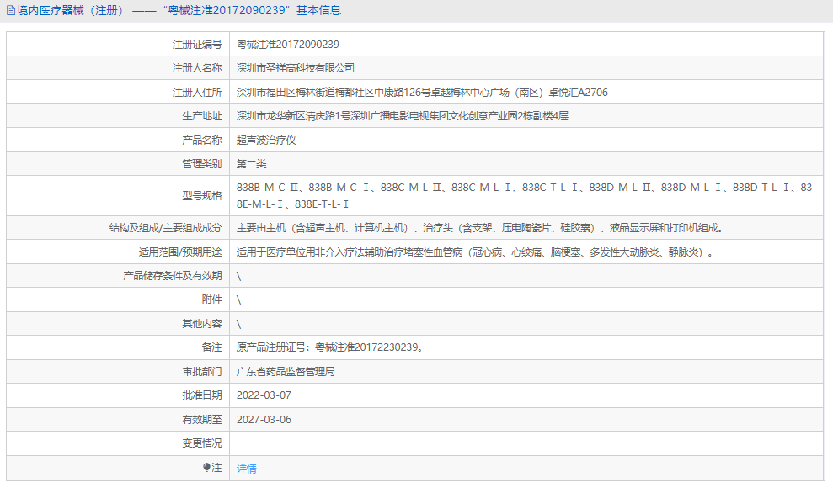
Task: Click the 适用范围/预期用途 label
Action: [x=180, y=252]
